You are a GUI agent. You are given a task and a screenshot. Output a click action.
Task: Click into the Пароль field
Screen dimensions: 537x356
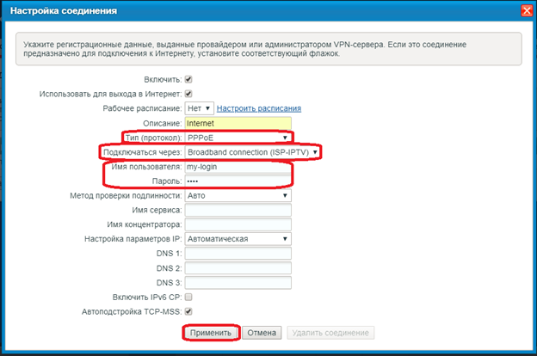(238, 181)
